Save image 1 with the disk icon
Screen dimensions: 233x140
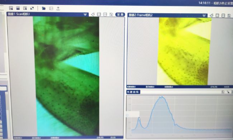[x=111, y=14]
